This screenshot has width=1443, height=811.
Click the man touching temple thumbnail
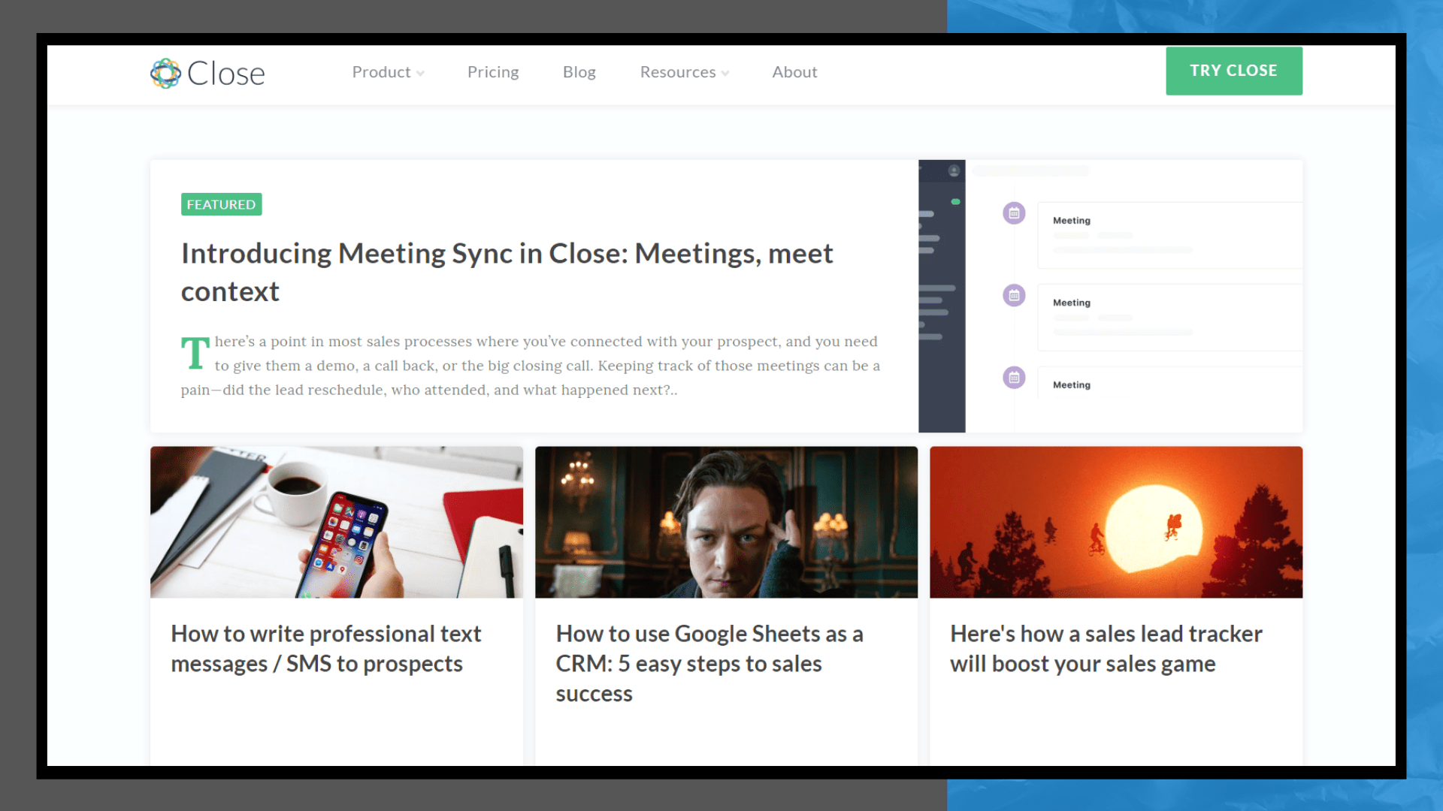pyautogui.click(x=726, y=522)
